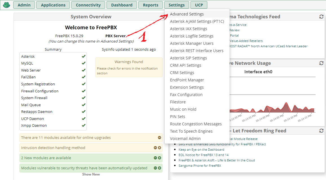
Task: Click the FreePBX frog logo icon
Action: 6,5
